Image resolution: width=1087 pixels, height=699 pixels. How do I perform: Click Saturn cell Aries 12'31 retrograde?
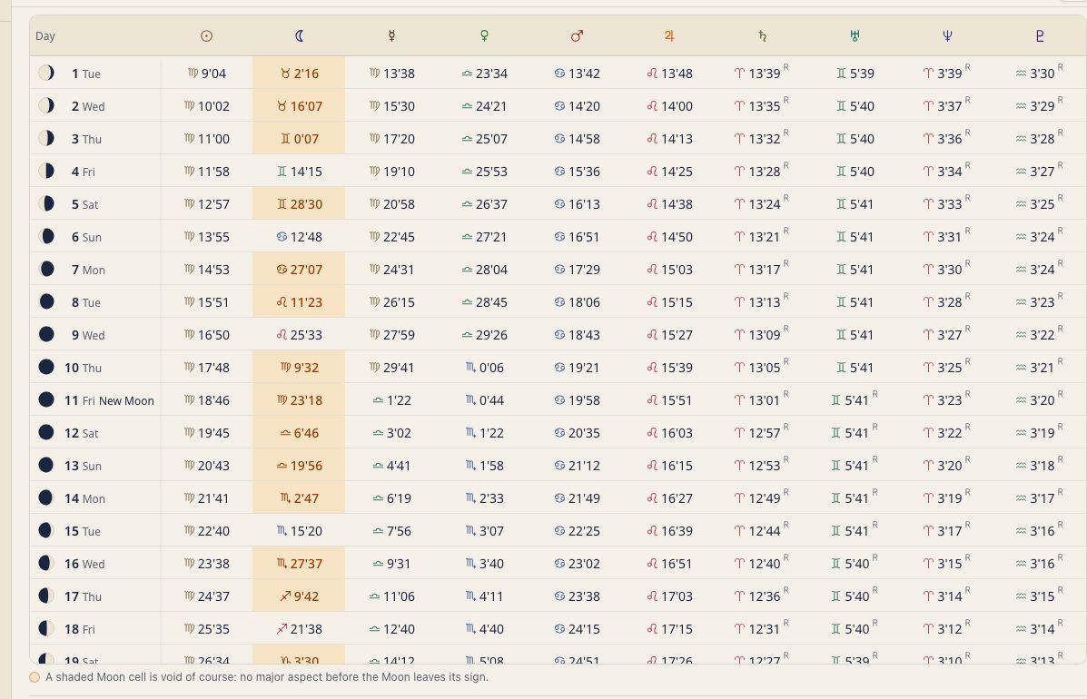pos(761,628)
